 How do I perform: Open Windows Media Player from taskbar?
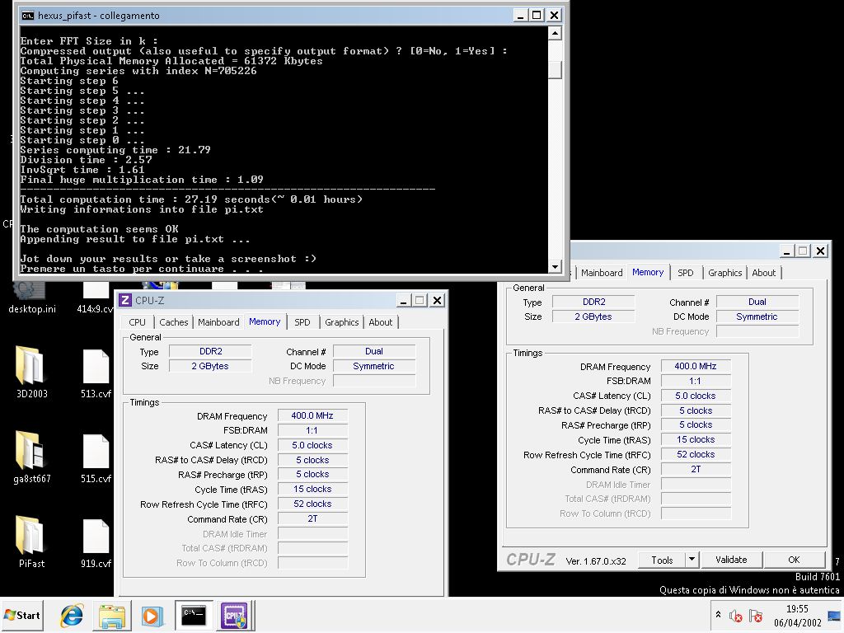(x=152, y=616)
